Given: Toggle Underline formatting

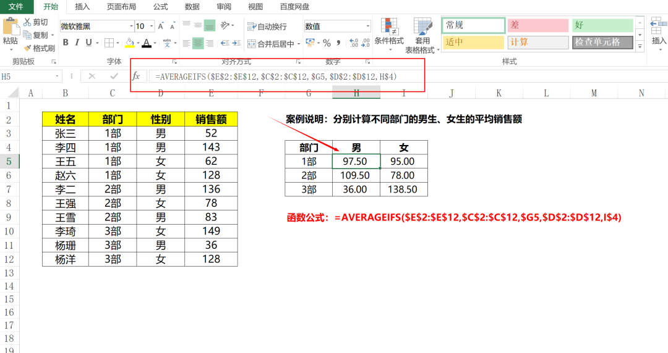Looking at the screenshot, I should pyautogui.click(x=88, y=43).
